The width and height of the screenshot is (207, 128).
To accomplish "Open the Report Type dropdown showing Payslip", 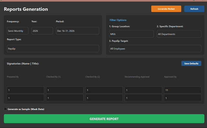I will [x=53, y=49].
